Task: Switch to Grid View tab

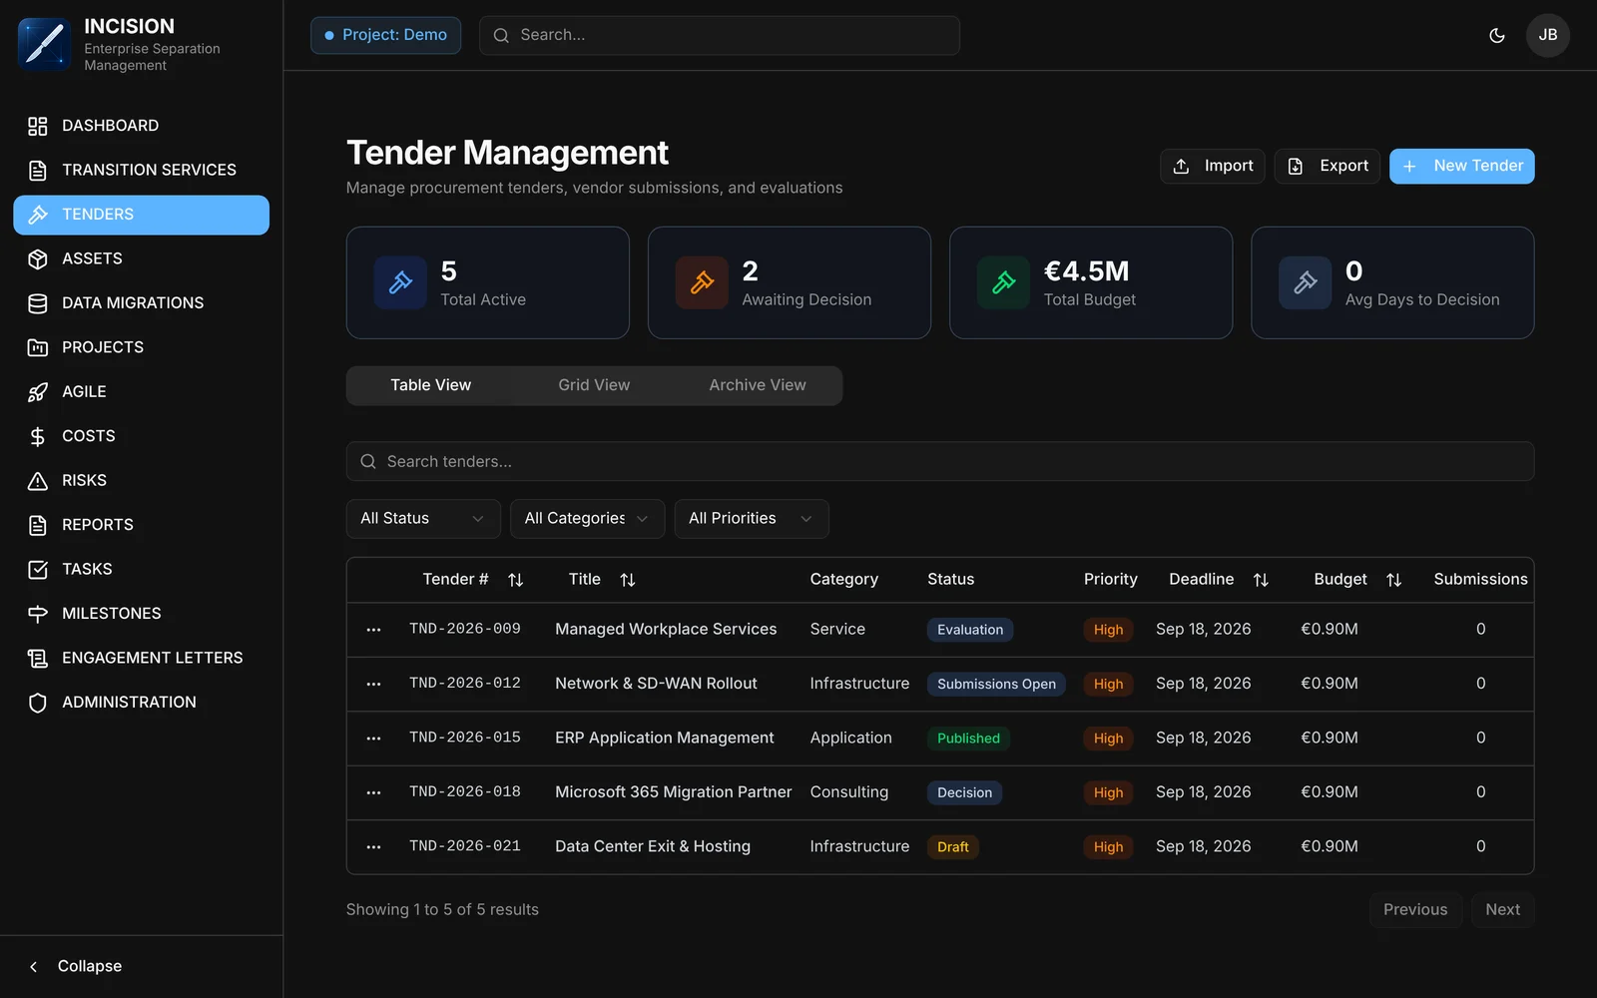Action: coord(594,385)
